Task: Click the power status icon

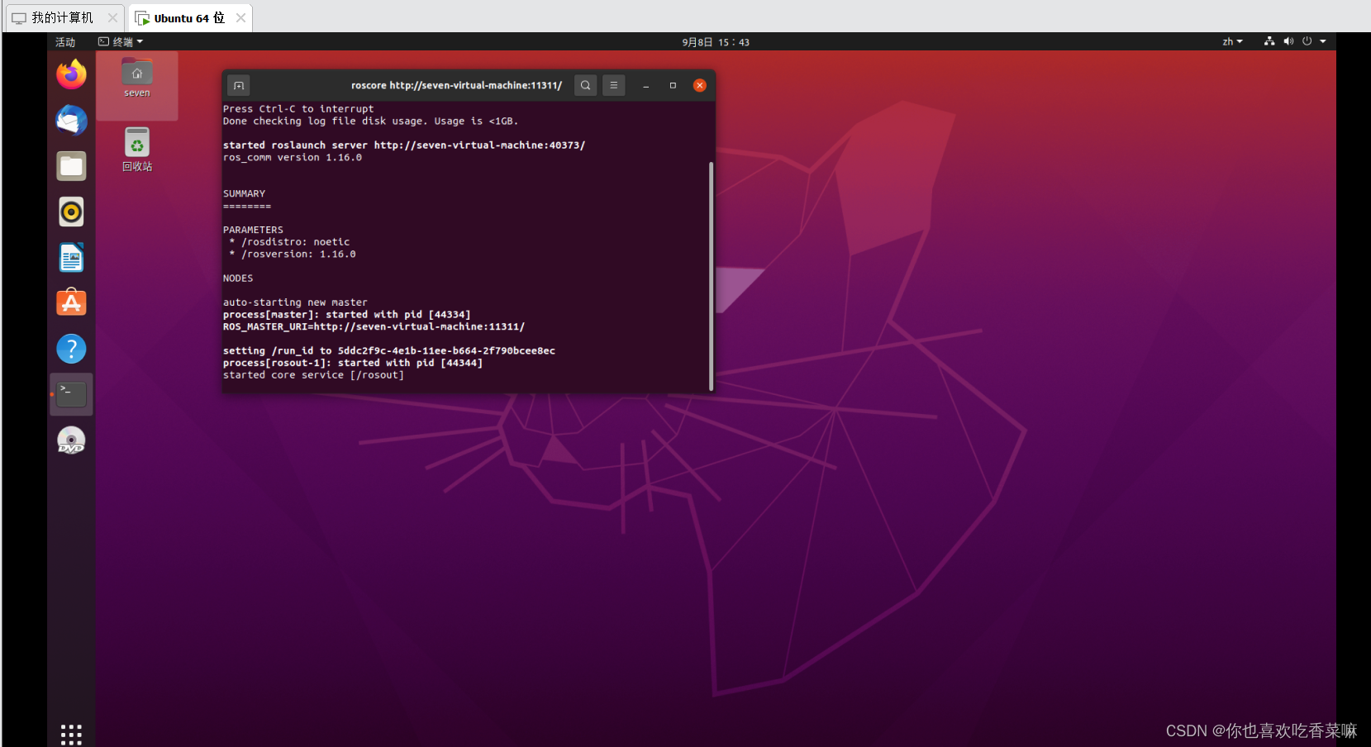Action: point(1307,41)
